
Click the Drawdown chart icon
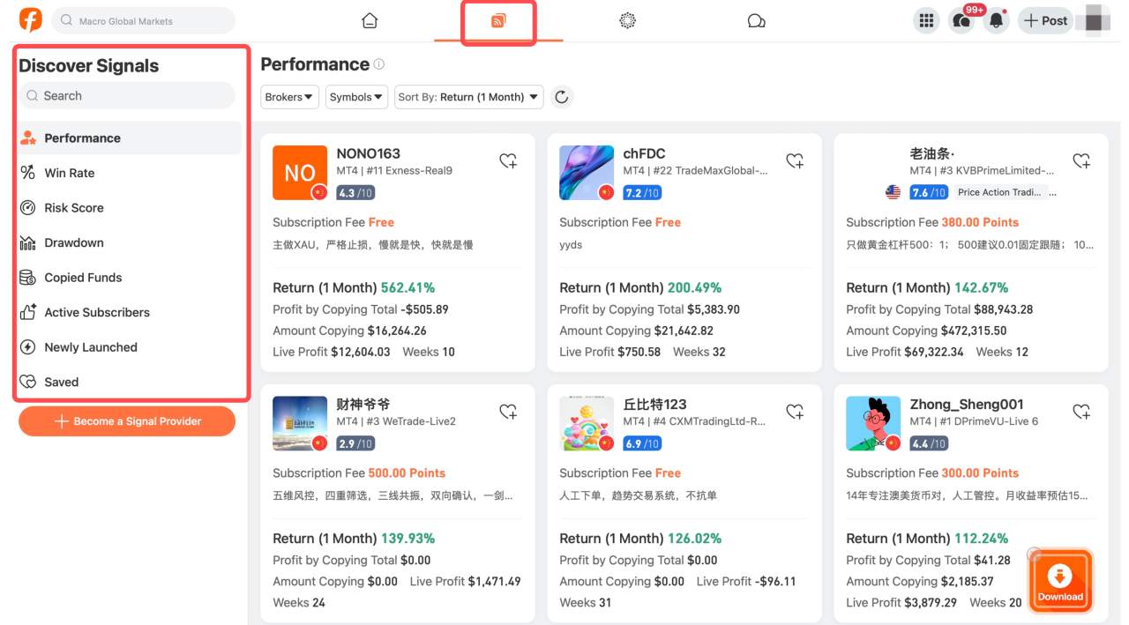[28, 242]
